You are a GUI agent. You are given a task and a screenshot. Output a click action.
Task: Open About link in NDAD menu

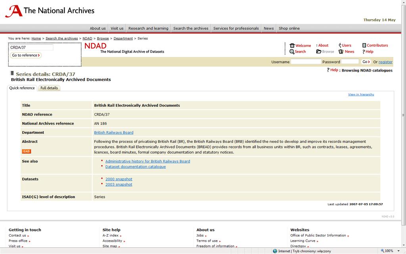pos(323,45)
